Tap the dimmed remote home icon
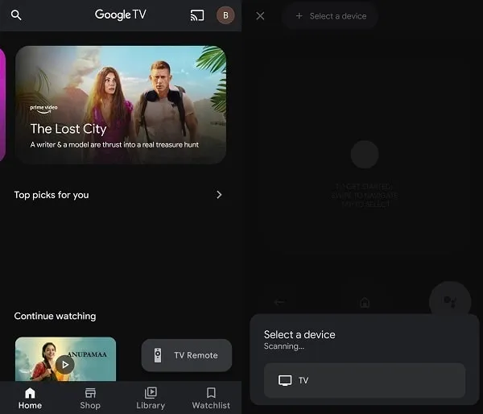 [365, 302]
